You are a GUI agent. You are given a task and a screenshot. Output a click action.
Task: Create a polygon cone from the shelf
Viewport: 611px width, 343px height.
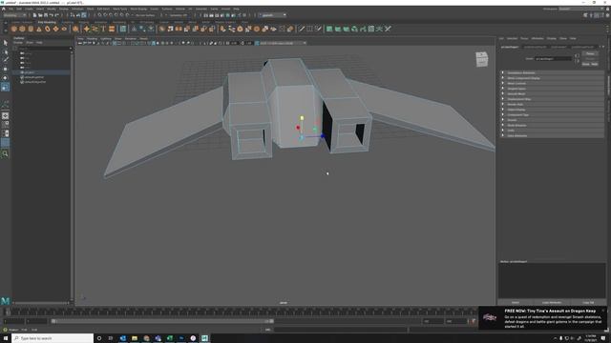[x=39, y=29]
